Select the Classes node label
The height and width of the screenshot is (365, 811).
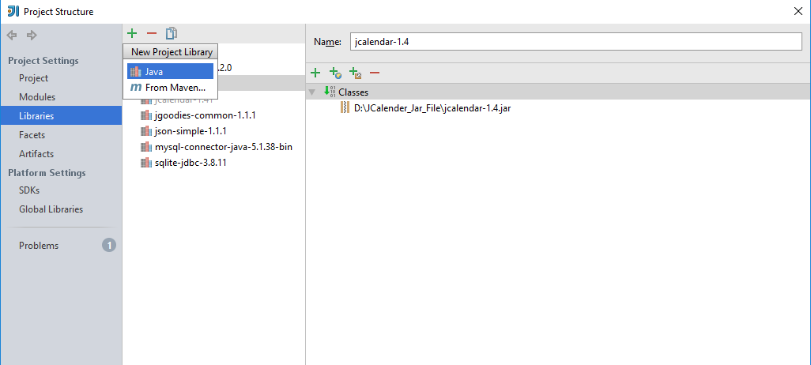(353, 92)
